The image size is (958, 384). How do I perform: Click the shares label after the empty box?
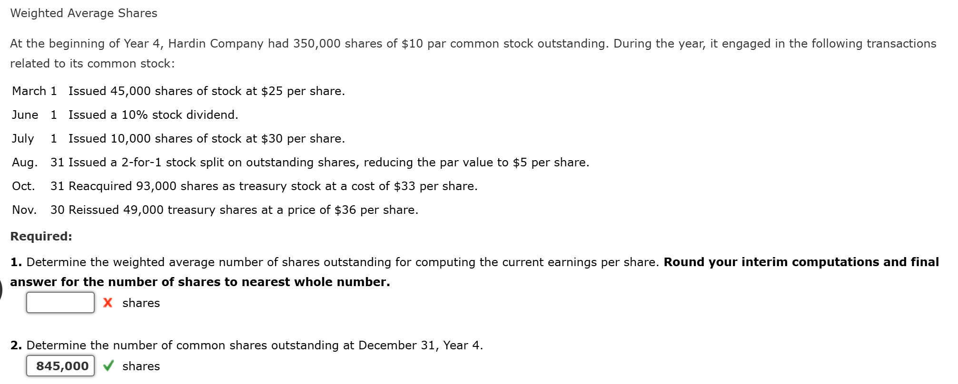coord(140,303)
